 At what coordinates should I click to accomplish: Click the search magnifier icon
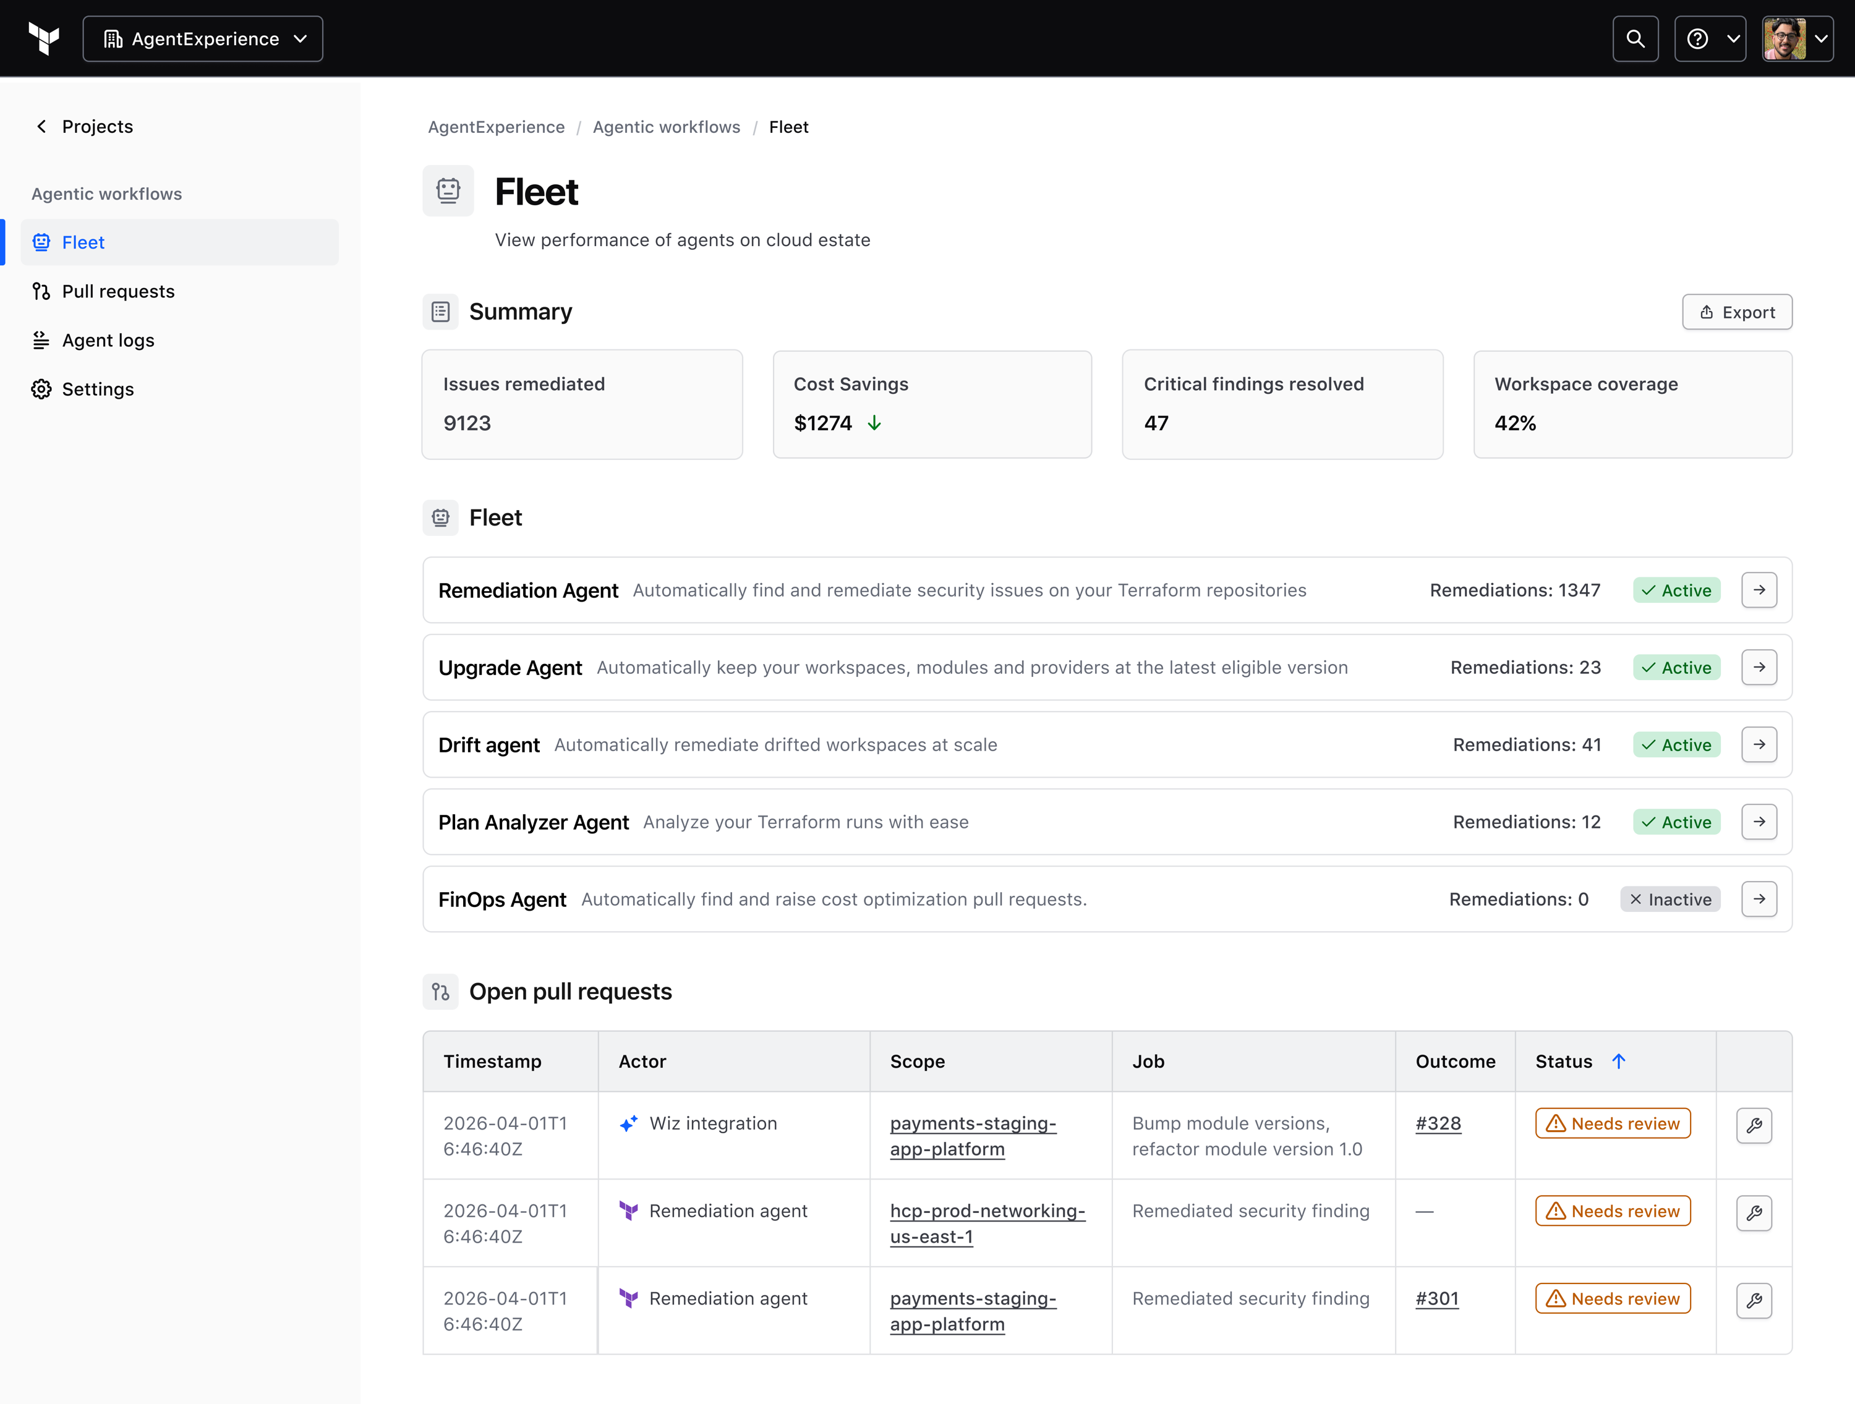(x=1634, y=38)
